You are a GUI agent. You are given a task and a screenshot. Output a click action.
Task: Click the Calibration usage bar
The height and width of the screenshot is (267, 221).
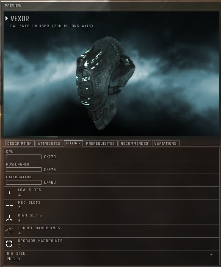[x=24, y=183]
